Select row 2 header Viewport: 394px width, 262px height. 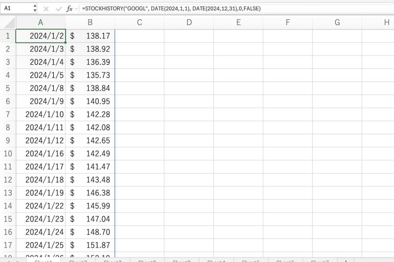pos(8,49)
